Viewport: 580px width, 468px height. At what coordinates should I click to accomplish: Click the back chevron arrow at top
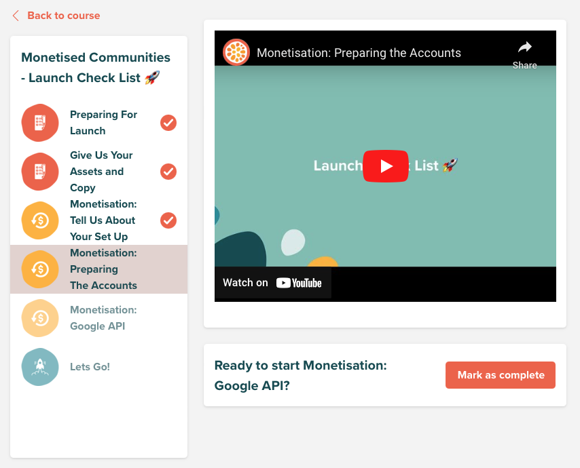(16, 16)
